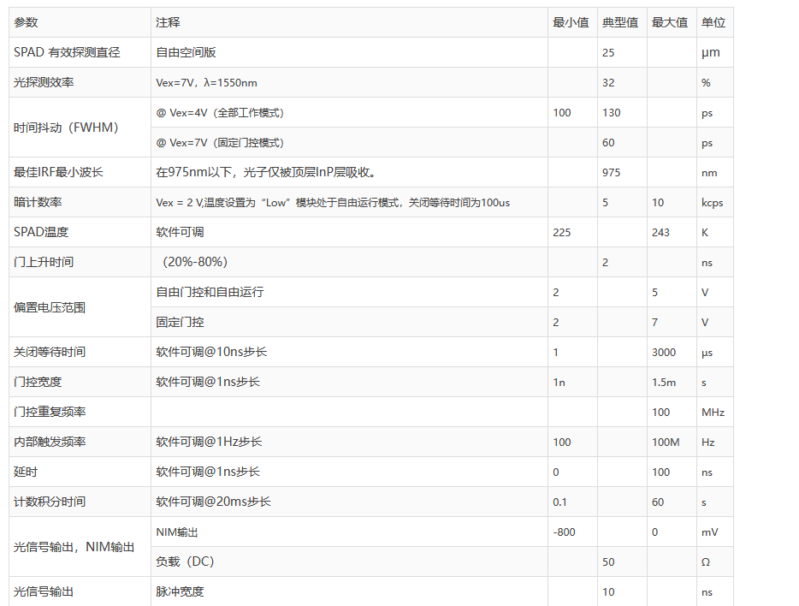This screenshot has height=606, width=799.
Task: Select the 典型值 column header
Action: pos(620,22)
